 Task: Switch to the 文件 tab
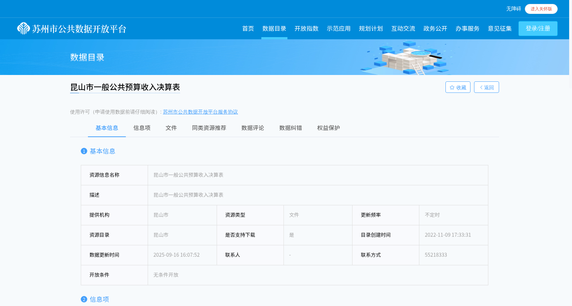point(171,128)
